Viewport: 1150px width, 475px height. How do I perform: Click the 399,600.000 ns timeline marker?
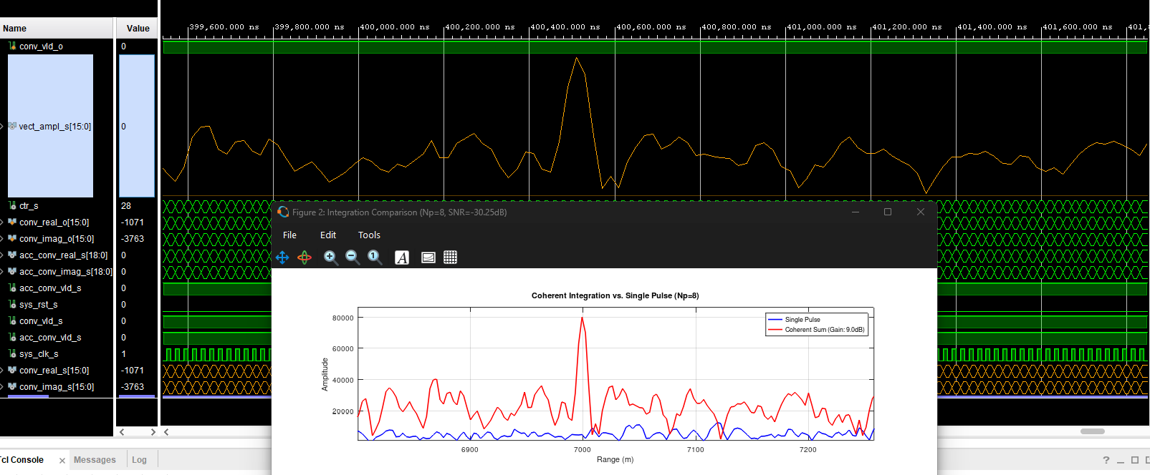[x=224, y=27]
